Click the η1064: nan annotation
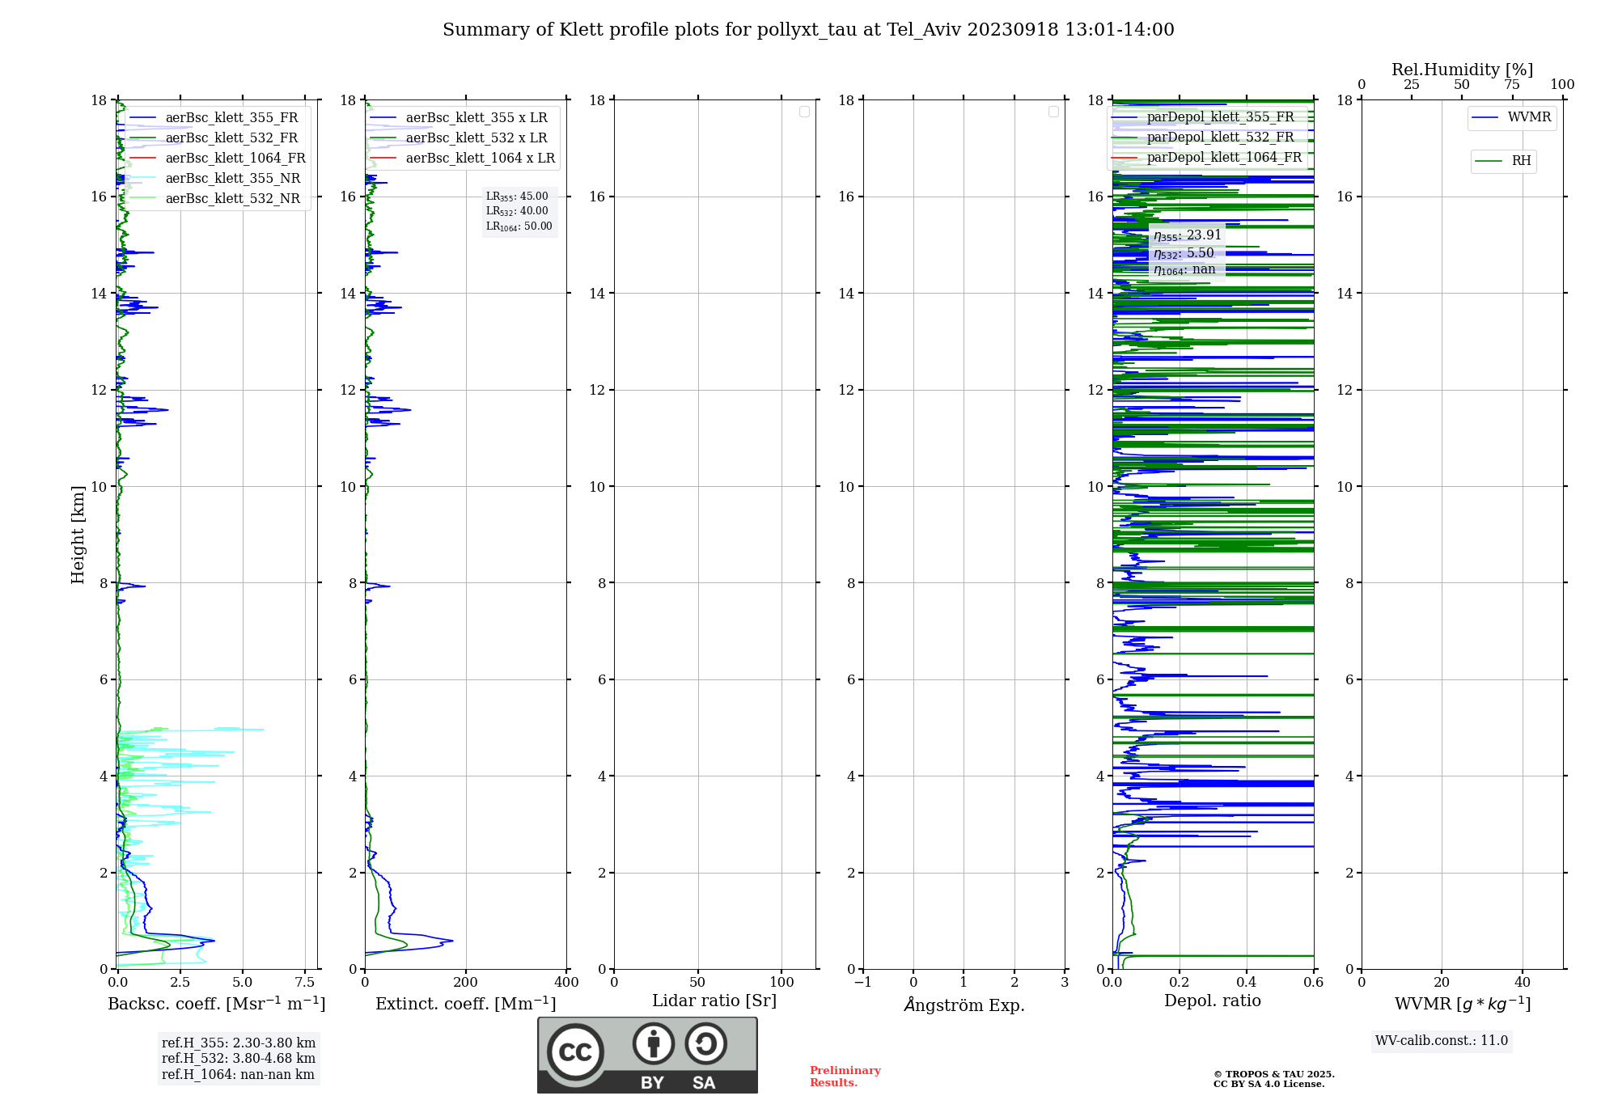 (1184, 270)
